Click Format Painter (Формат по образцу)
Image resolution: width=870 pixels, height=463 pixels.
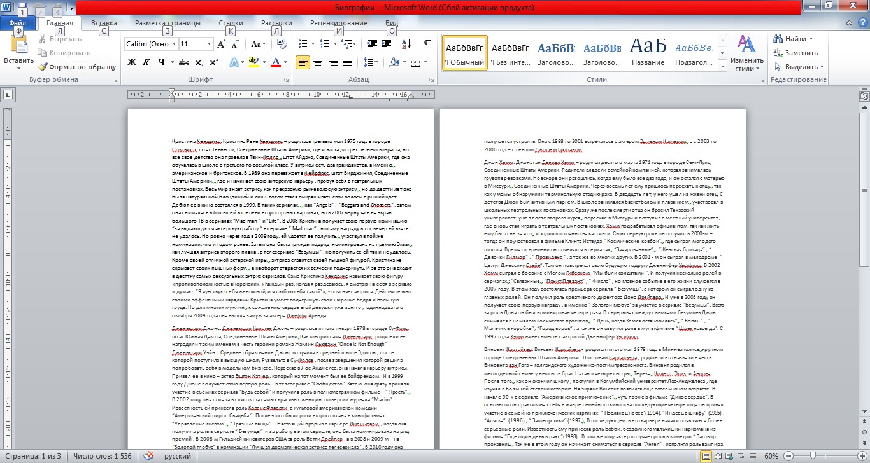pos(77,67)
